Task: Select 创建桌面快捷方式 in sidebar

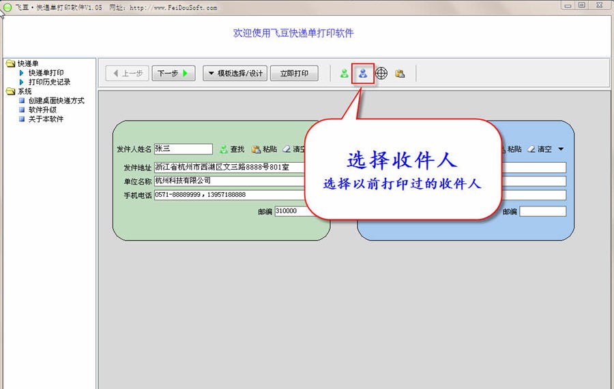Action: tap(56, 100)
